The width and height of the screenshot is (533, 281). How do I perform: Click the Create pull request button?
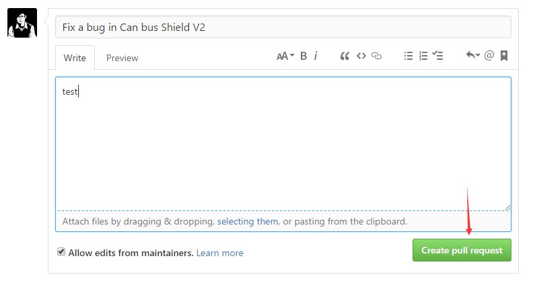point(462,250)
